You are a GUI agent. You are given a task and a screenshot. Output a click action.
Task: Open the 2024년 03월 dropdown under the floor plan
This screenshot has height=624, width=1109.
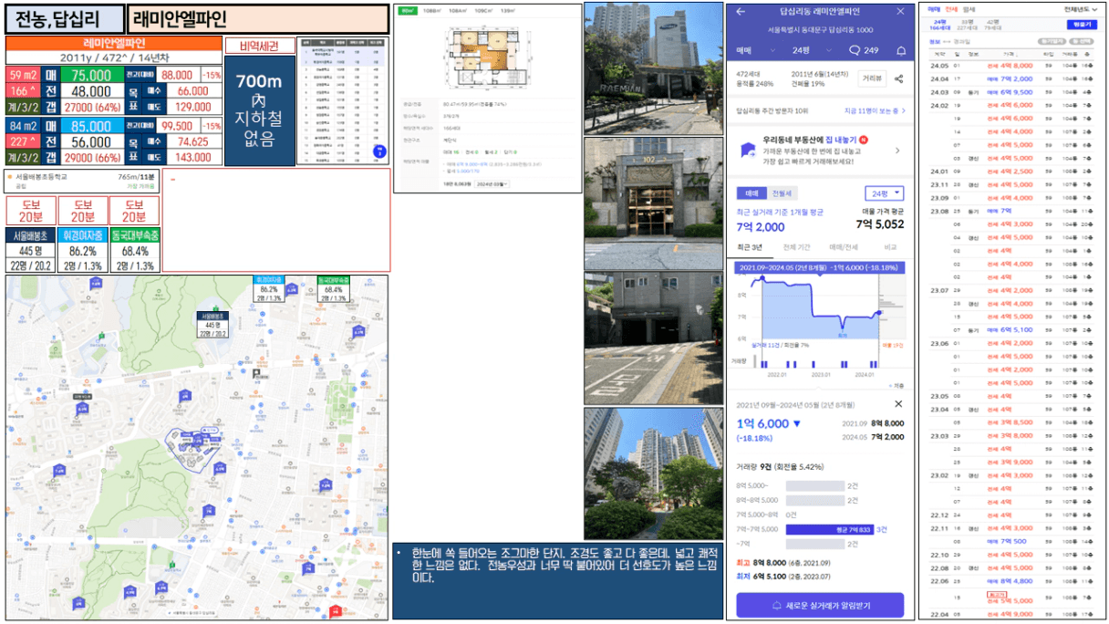pyautogui.click(x=493, y=184)
